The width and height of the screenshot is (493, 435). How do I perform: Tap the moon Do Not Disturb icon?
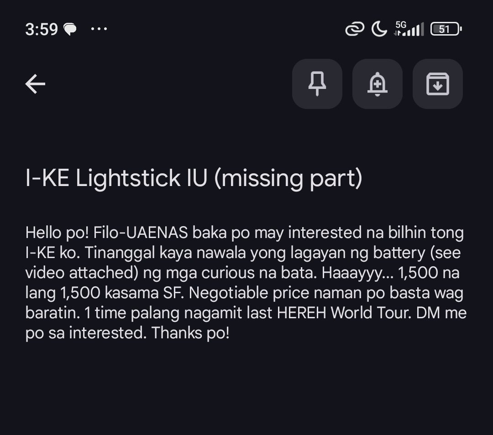pos(379,30)
